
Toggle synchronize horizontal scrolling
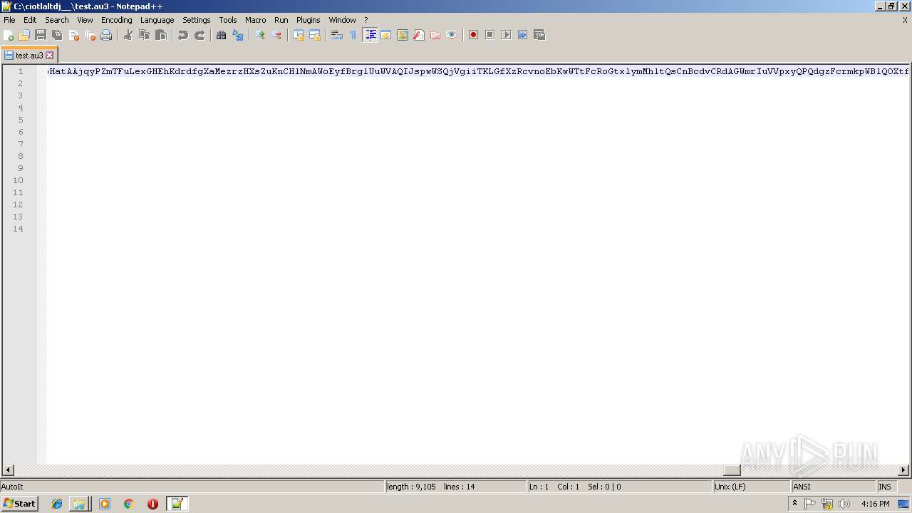(x=315, y=35)
